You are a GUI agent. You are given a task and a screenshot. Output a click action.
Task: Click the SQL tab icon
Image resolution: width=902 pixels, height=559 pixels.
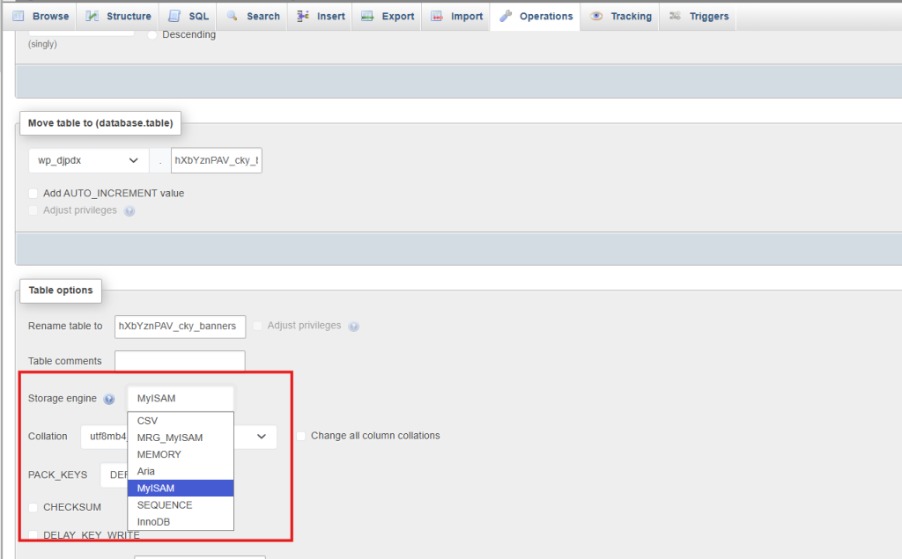[174, 16]
